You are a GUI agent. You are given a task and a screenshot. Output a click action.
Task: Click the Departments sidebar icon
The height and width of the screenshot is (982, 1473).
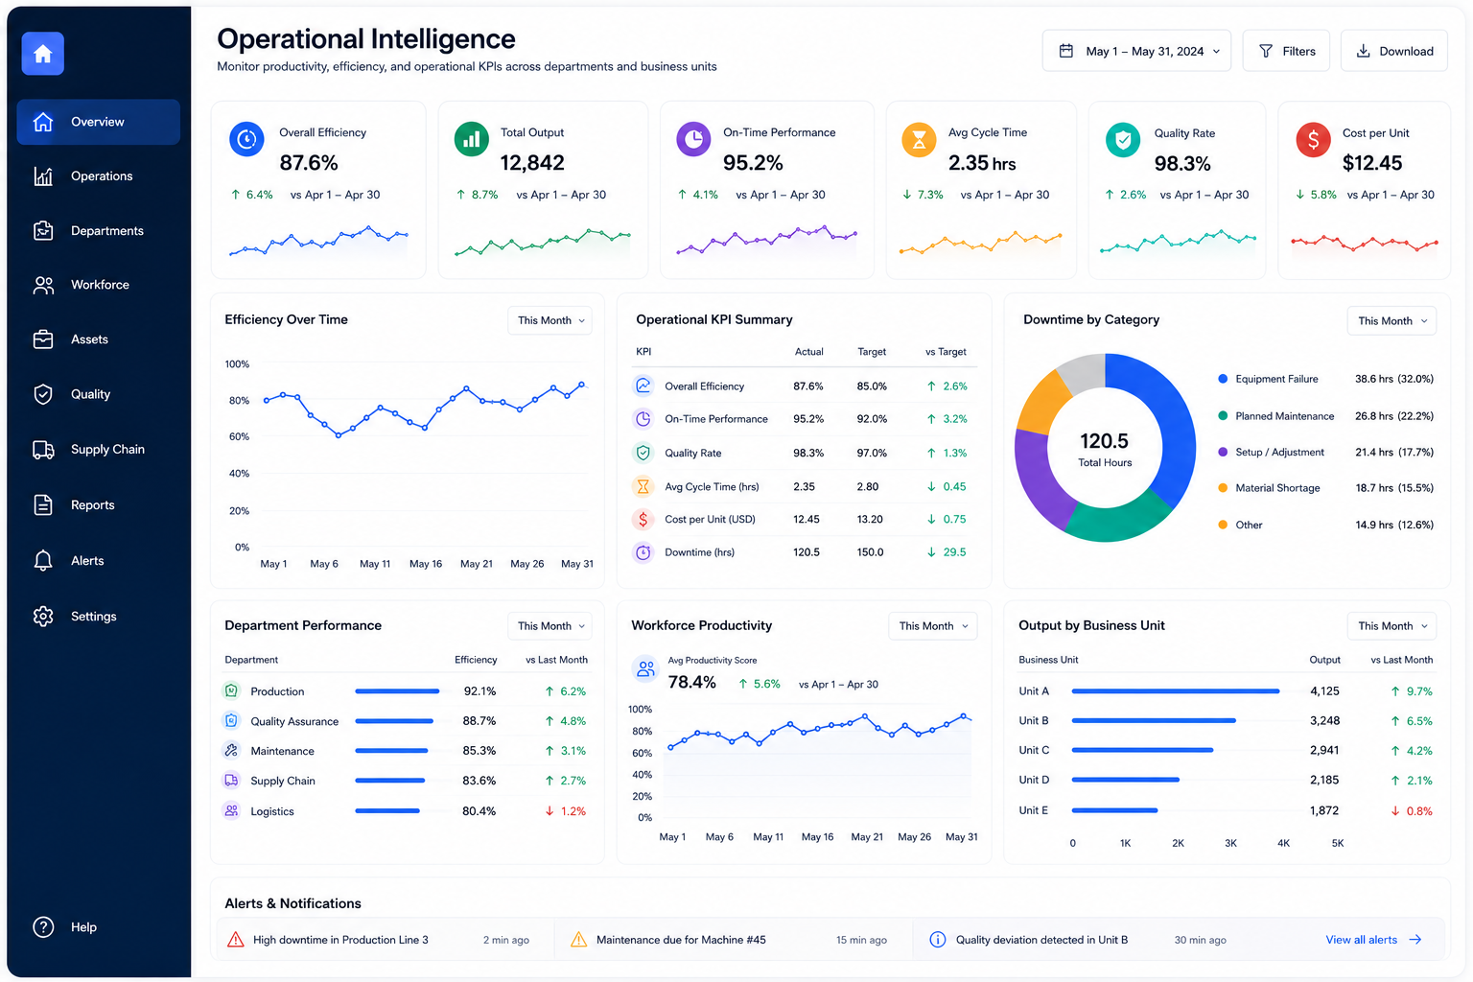(43, 231)
